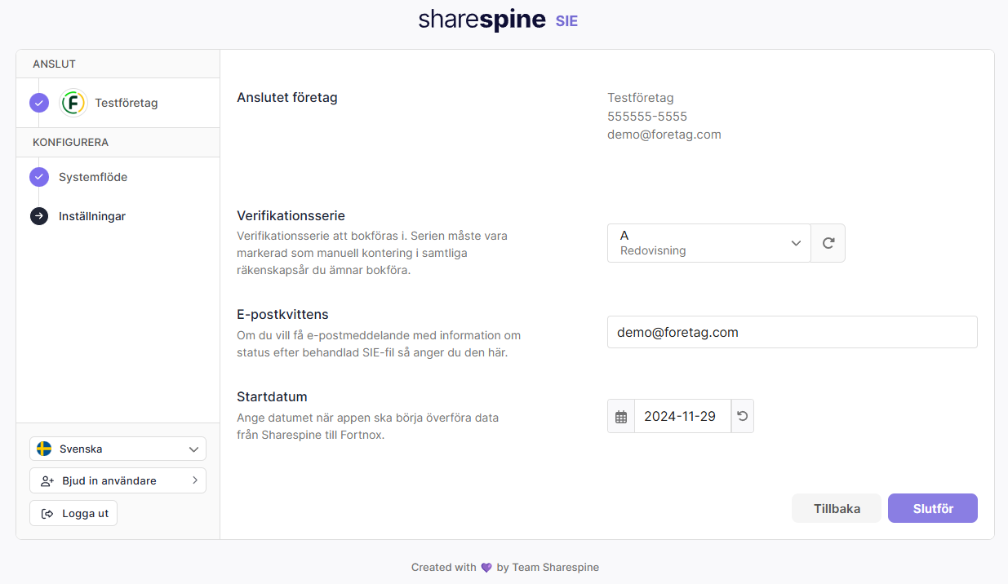1008x584 pixels.
Task: Open the Testföretag connection step
Action: tap(127, 103)
